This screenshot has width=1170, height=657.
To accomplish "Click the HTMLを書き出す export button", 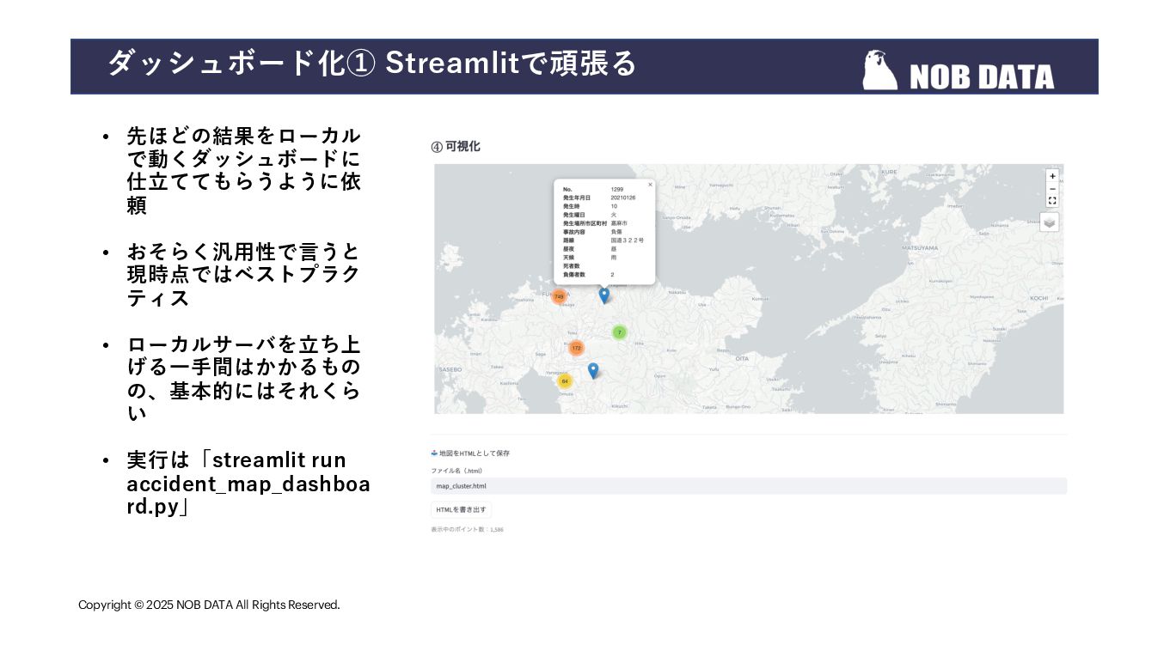I will [x=461, y=509].
